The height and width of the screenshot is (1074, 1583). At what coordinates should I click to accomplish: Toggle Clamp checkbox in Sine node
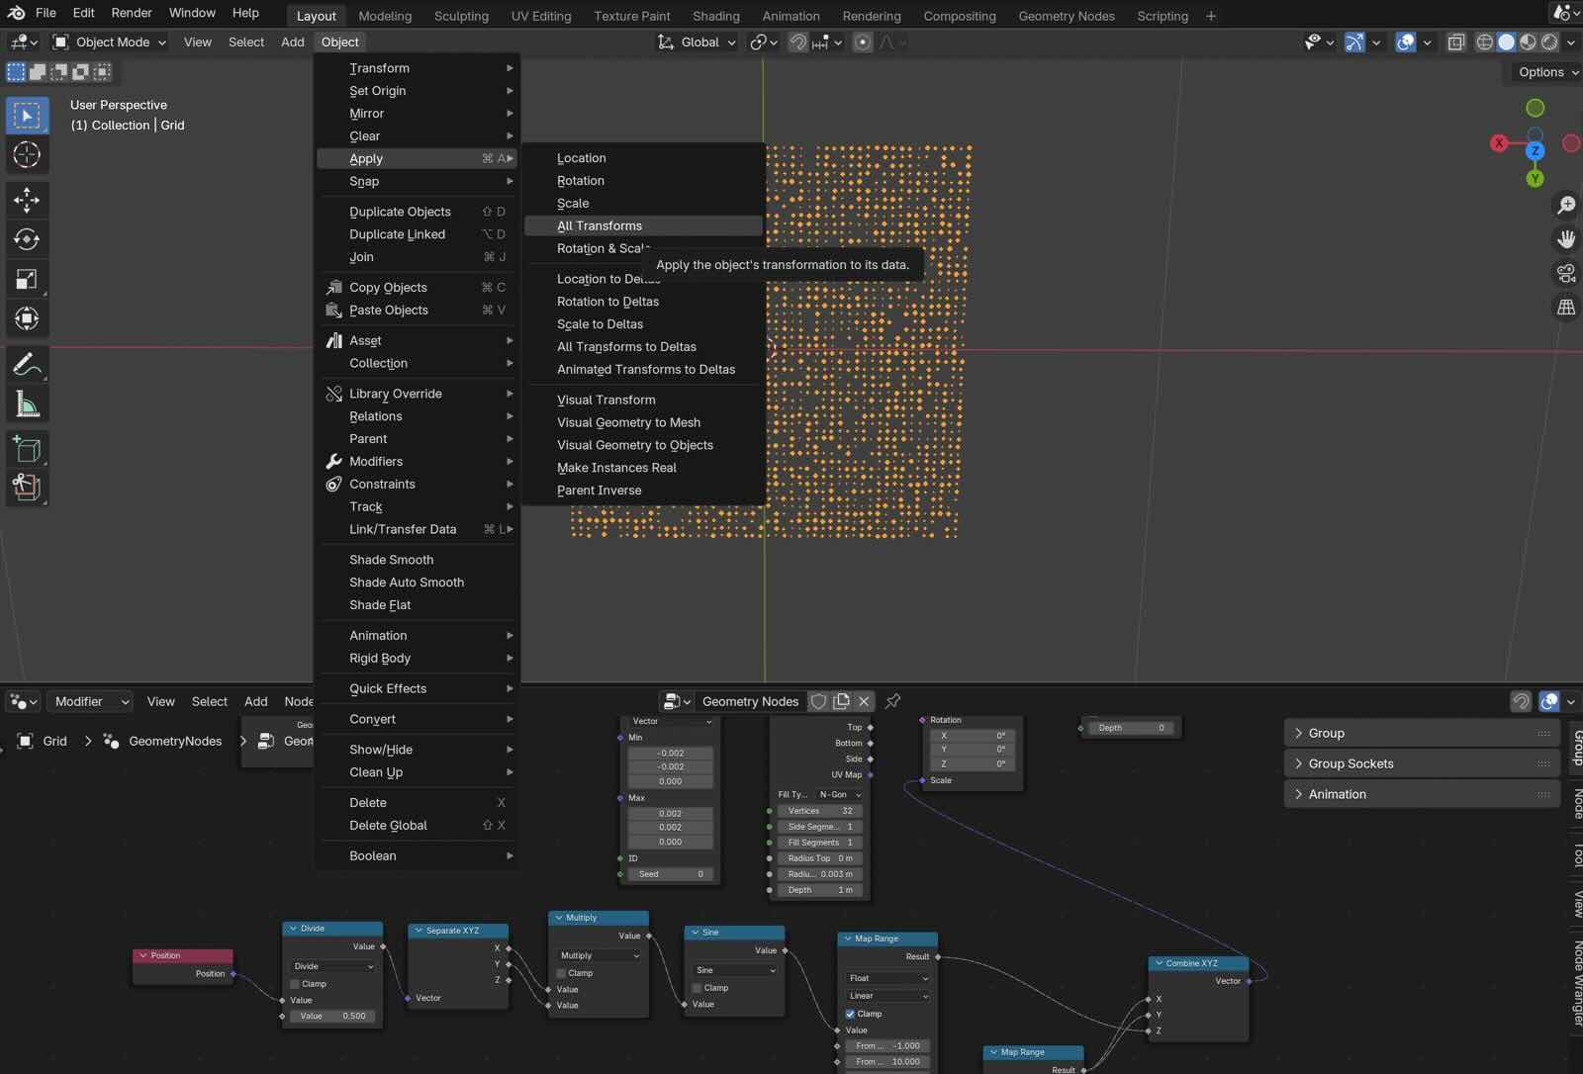click(698, 988)
